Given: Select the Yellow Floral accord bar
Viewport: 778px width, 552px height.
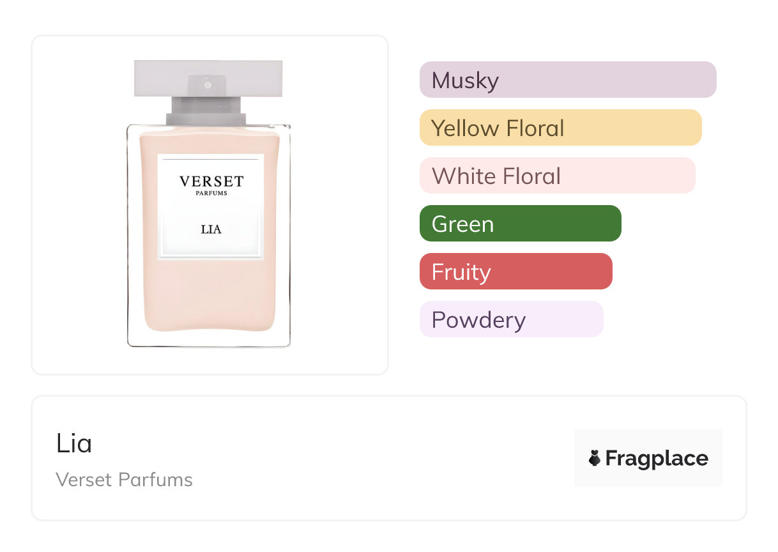Looking at the screenshot, I should coord(560,128).
